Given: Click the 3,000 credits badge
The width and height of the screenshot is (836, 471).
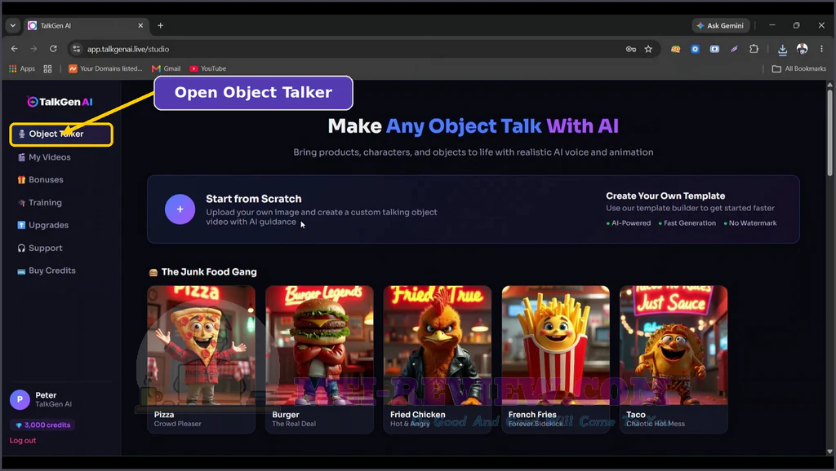Looking at the screenshot, I should (42, 425).
